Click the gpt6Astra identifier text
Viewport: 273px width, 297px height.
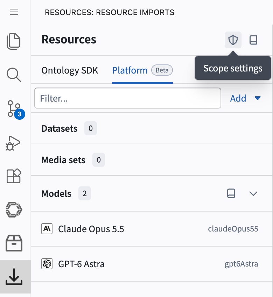(241, 264)
